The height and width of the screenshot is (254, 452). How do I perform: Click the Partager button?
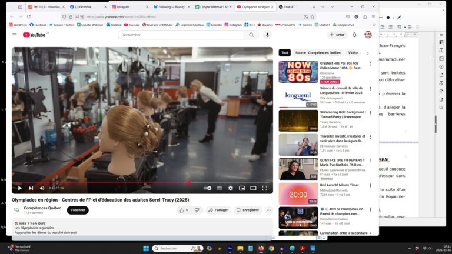pos(217,210)
